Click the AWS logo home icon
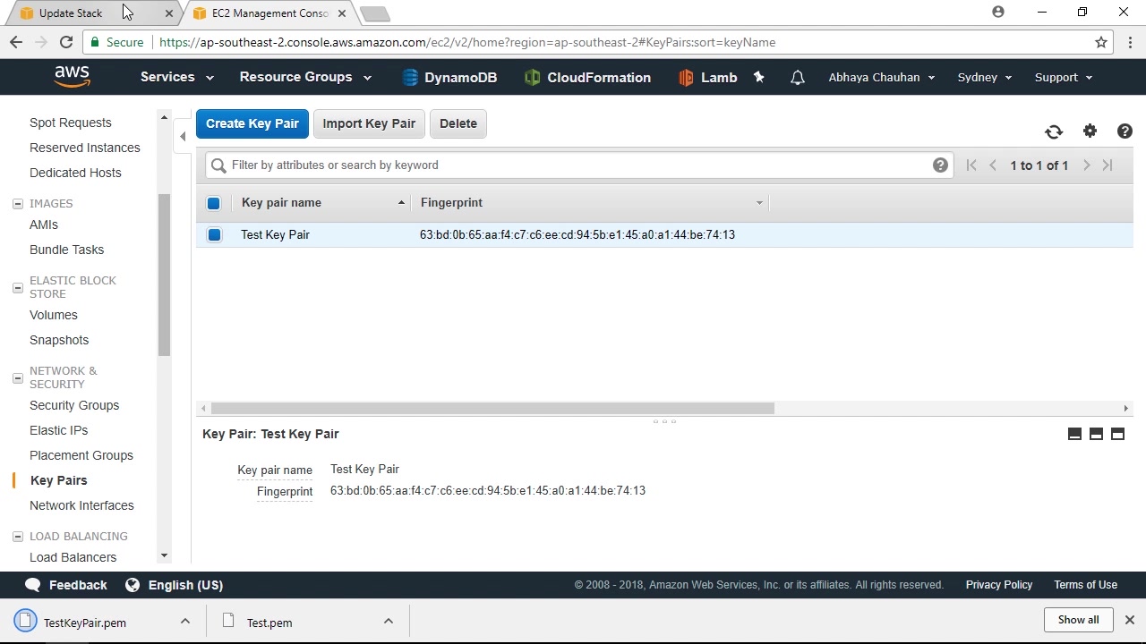 (72, 77)
